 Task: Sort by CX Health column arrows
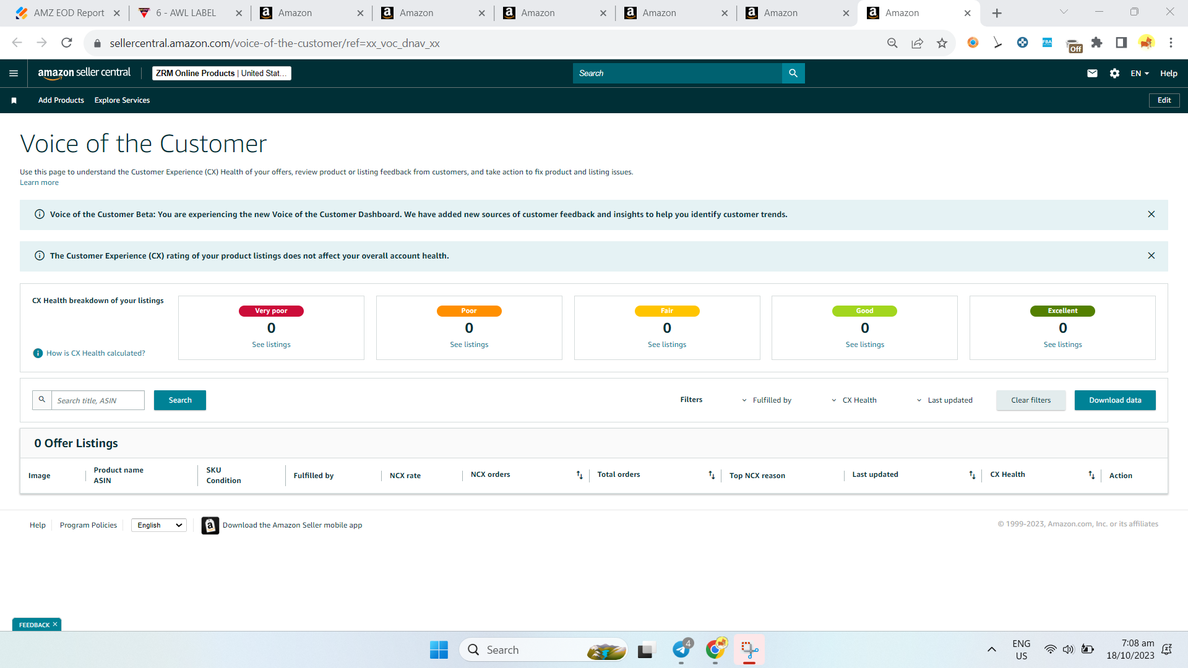click(x=1091, y=475)
